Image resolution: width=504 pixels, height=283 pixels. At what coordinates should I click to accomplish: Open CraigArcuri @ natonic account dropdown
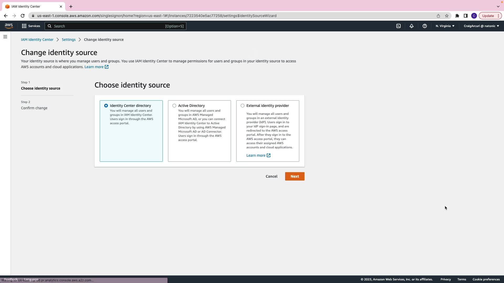tap(481, 26)
